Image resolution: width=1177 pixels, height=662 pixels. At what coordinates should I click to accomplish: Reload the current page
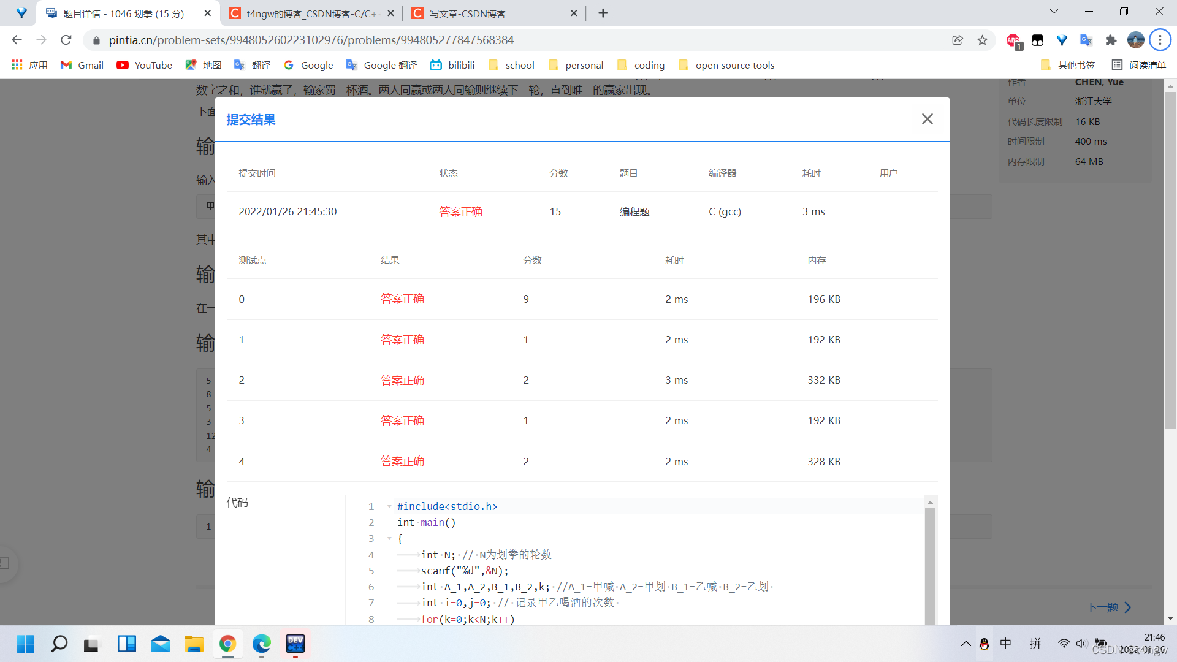point(66,40)
